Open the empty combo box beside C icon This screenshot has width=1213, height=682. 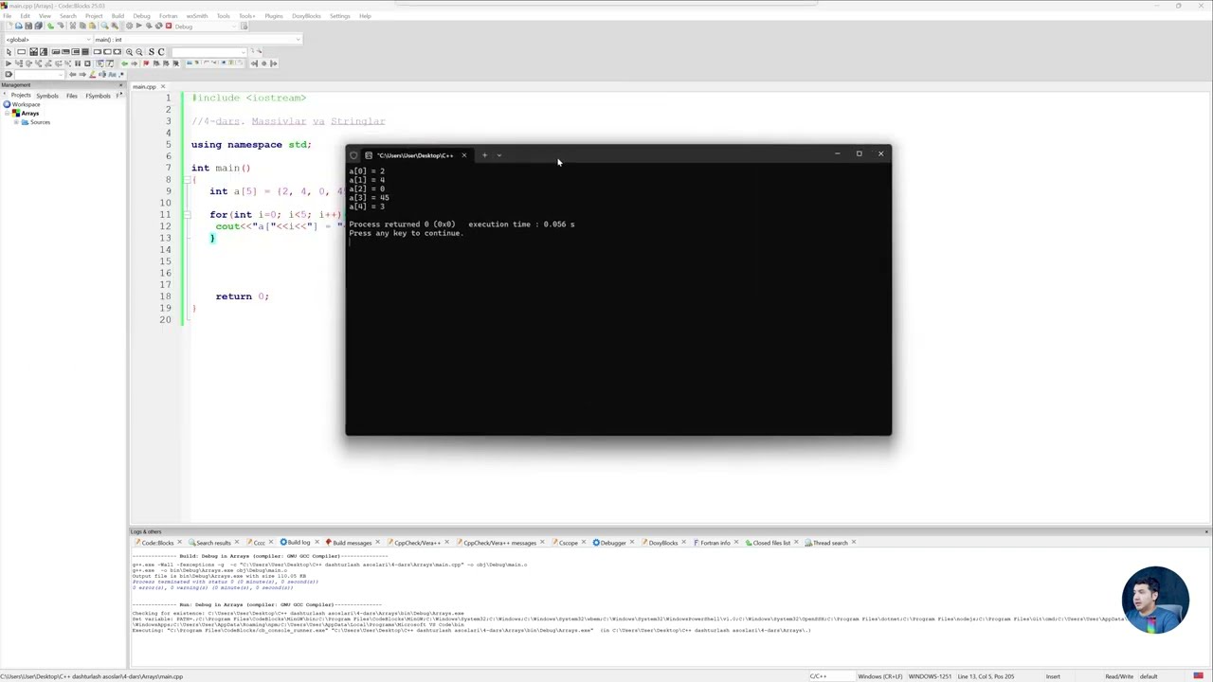[209, 52]
